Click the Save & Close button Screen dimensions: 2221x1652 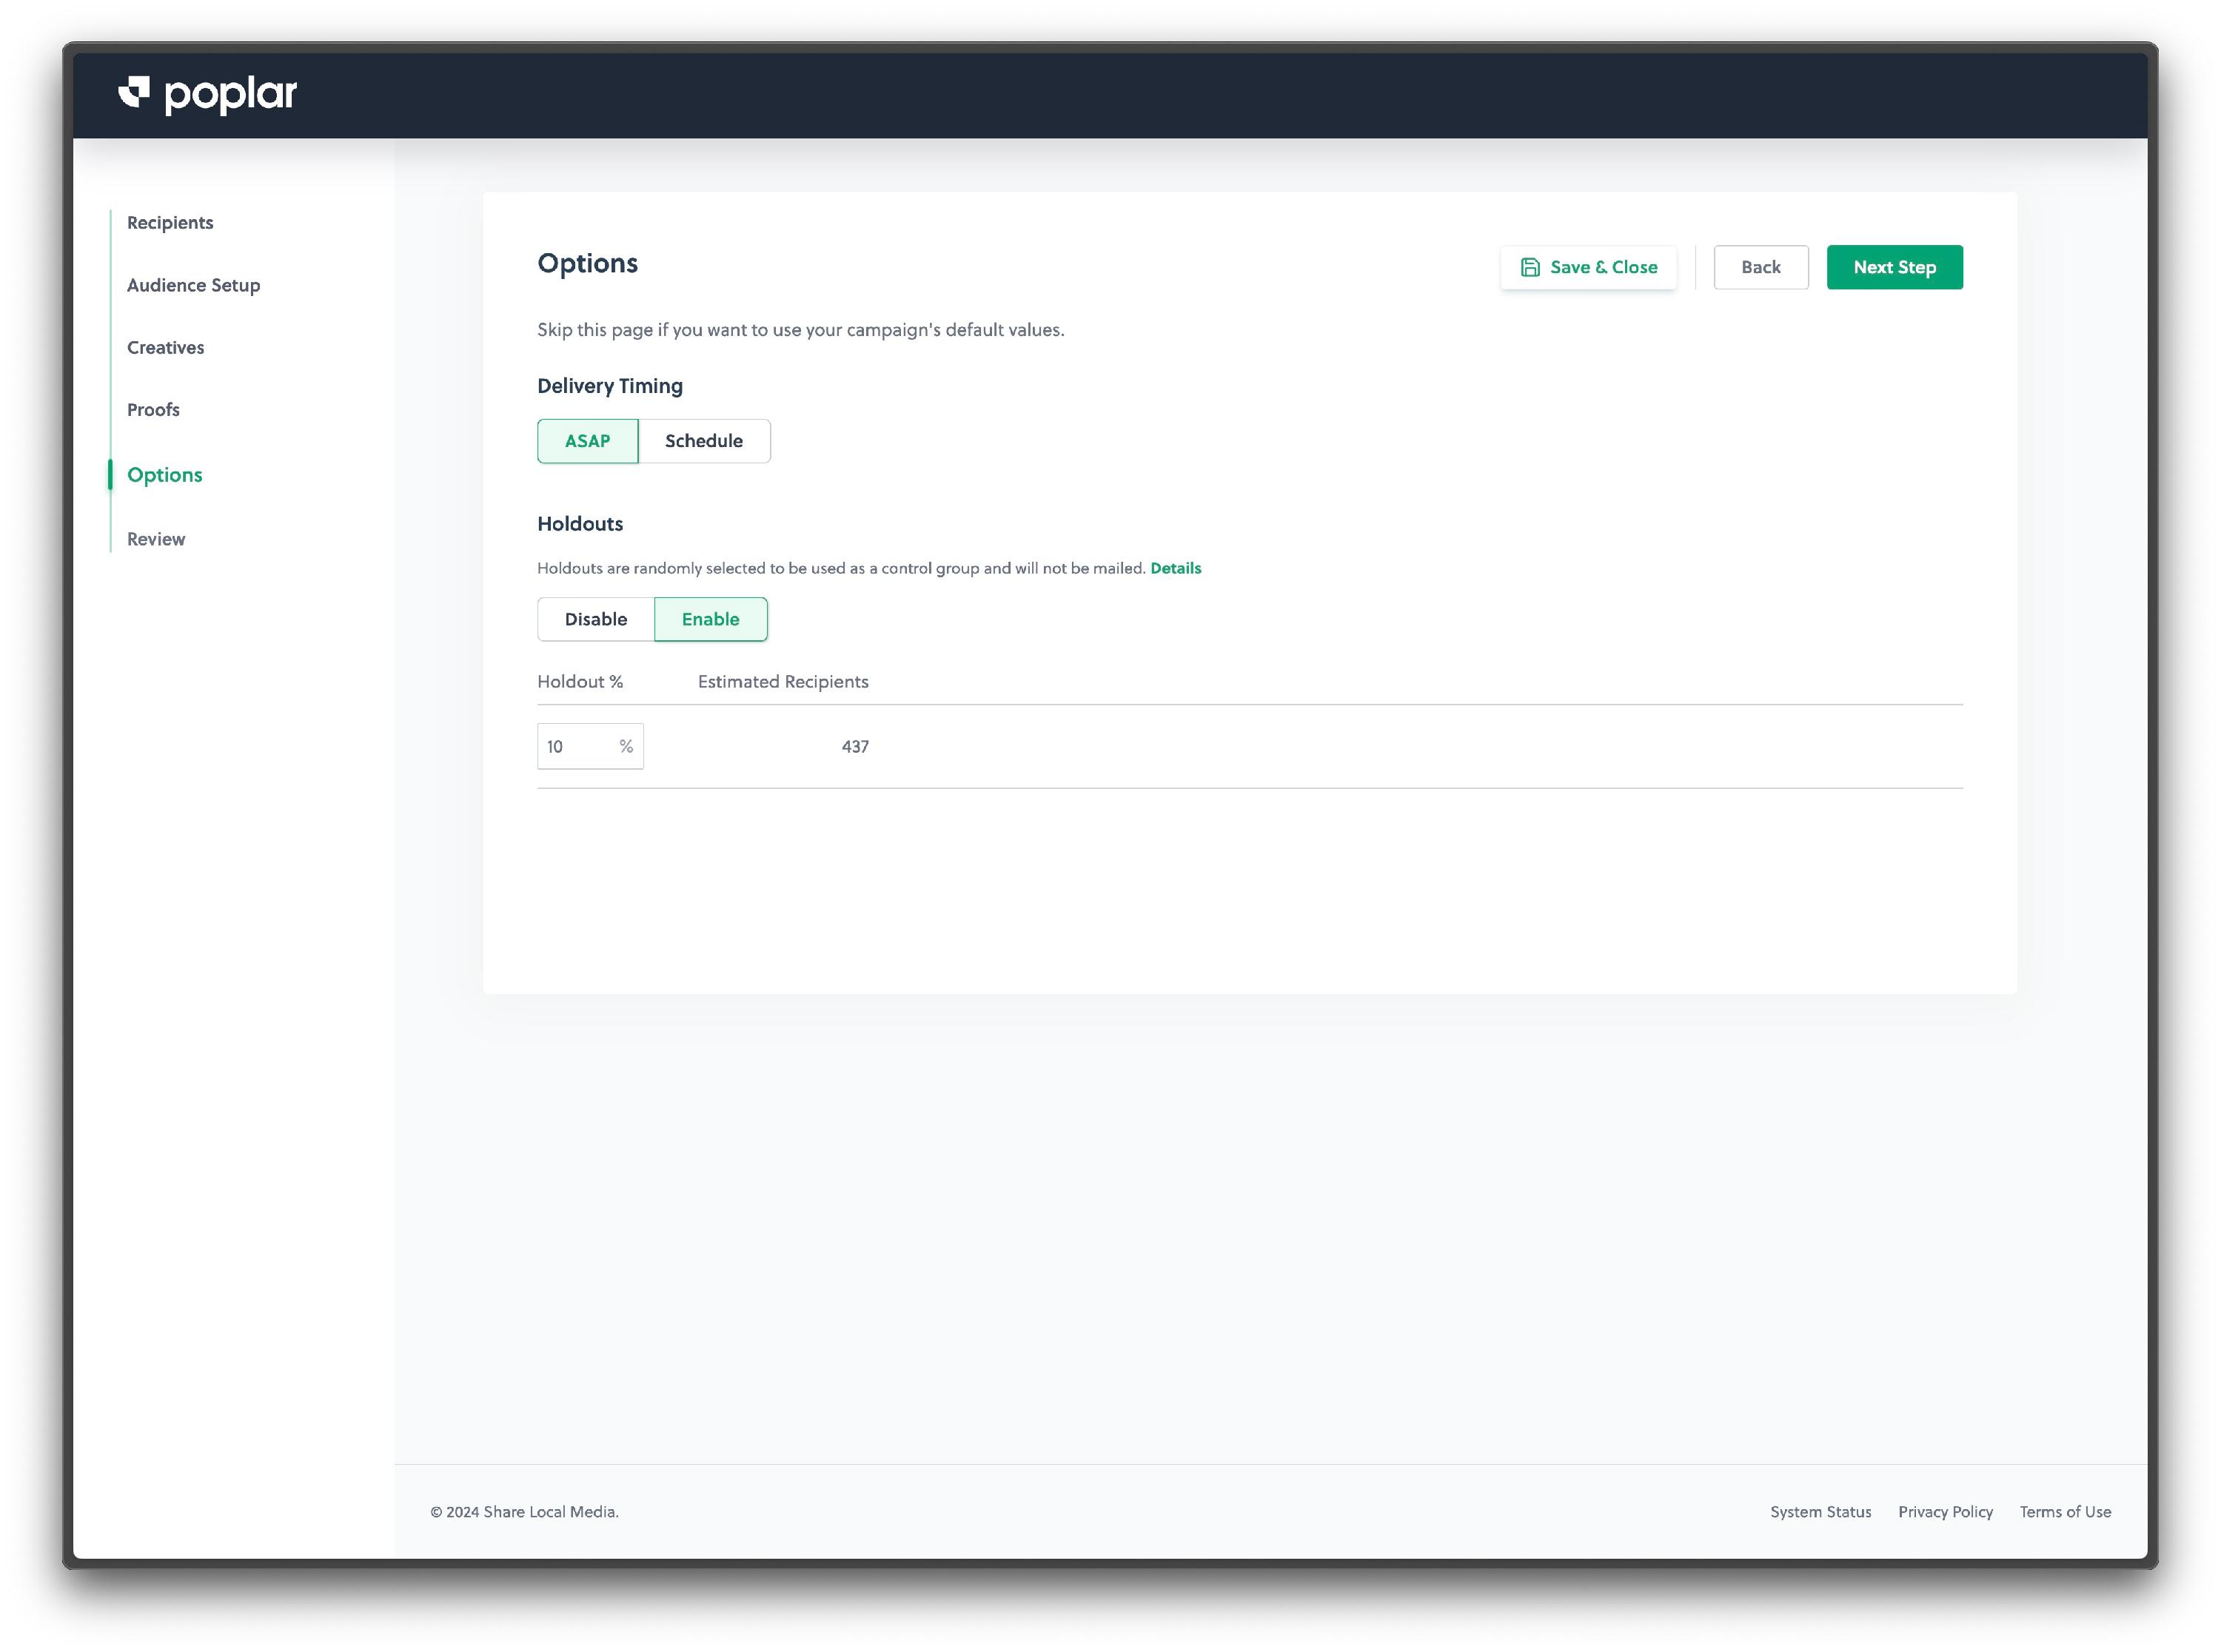click(1588, 267)
